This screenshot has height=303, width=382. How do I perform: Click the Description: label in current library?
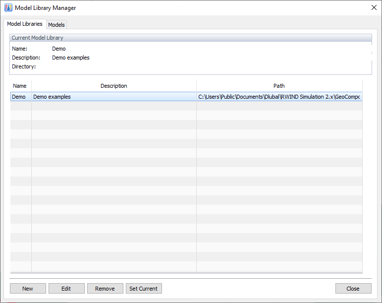coord(26,58)
